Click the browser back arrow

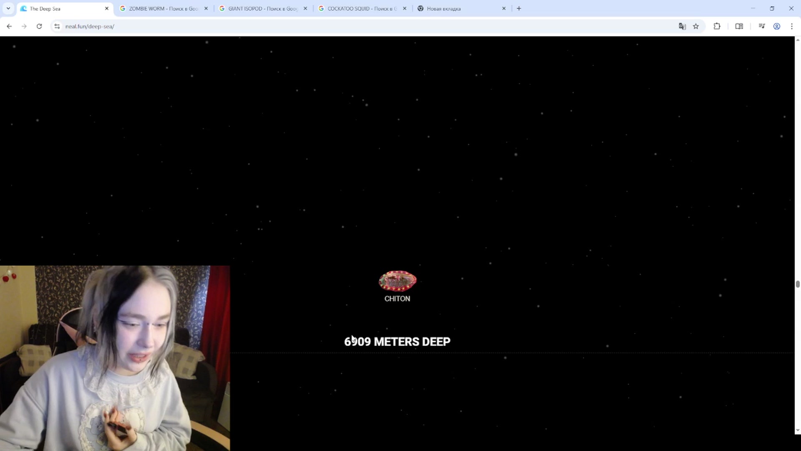(x=9, y=26)
